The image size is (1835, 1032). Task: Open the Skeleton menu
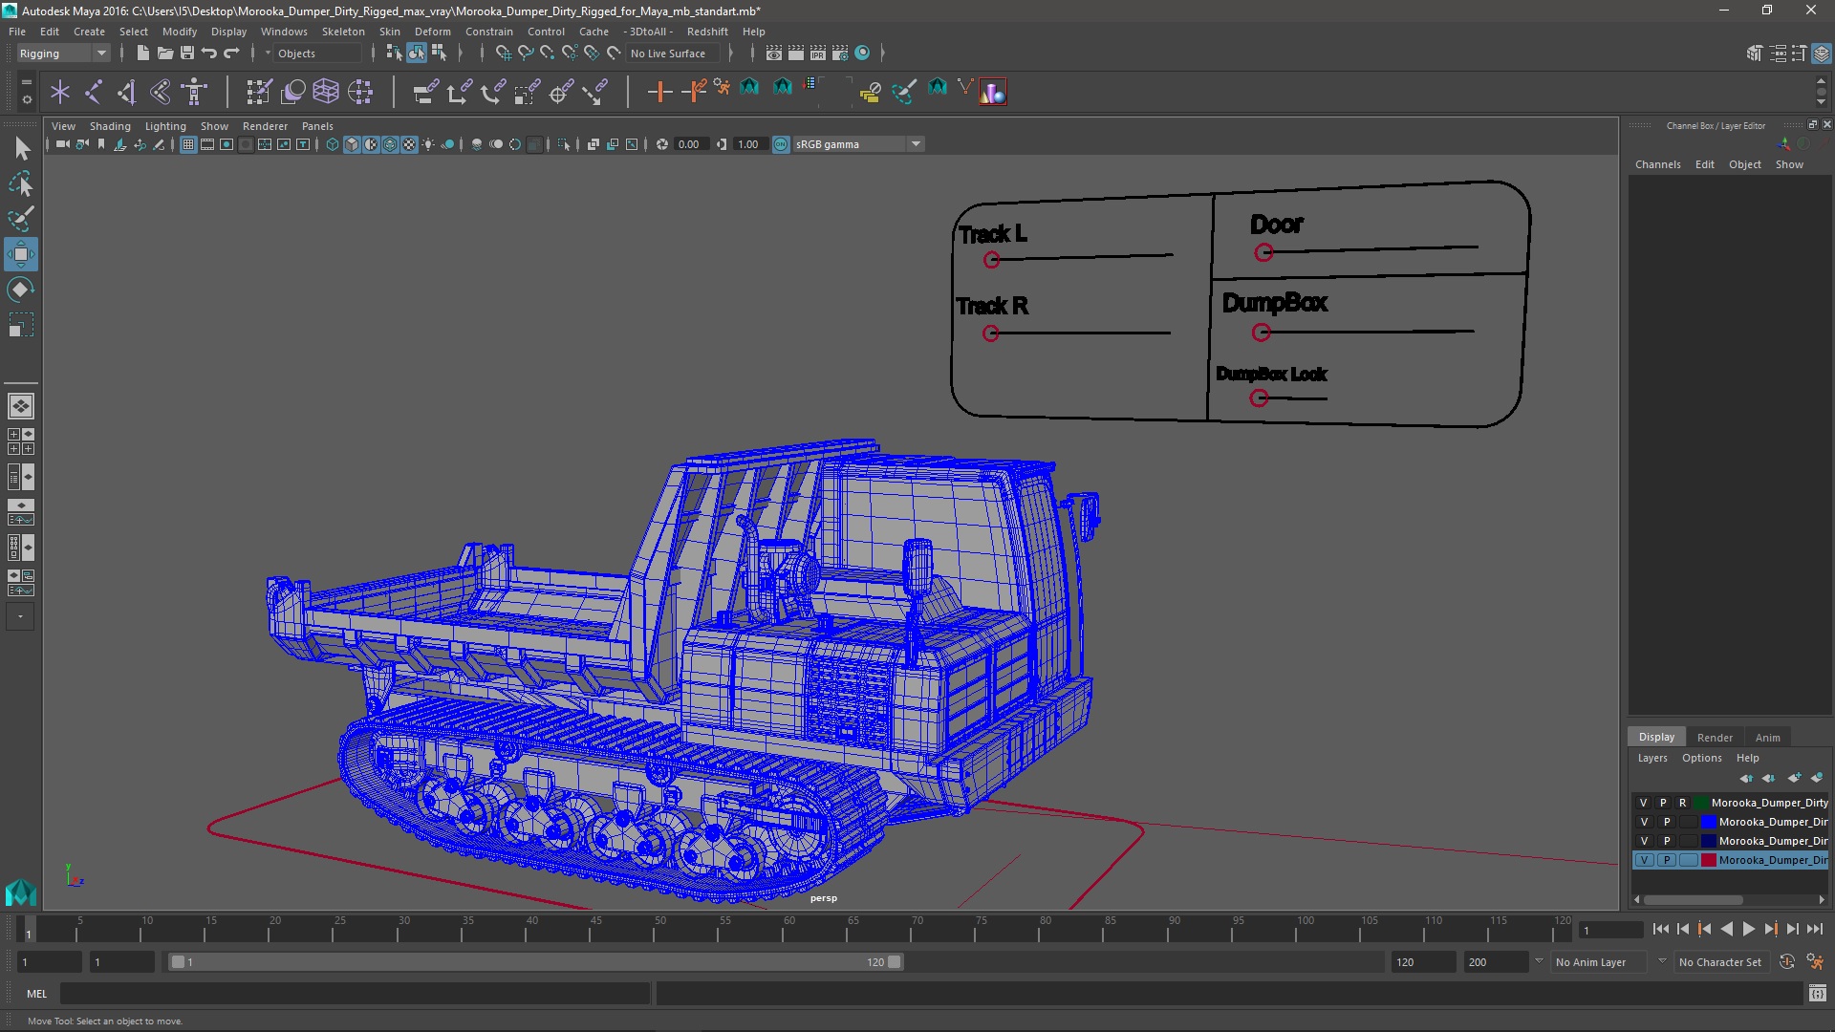click(x=343, y=32)
